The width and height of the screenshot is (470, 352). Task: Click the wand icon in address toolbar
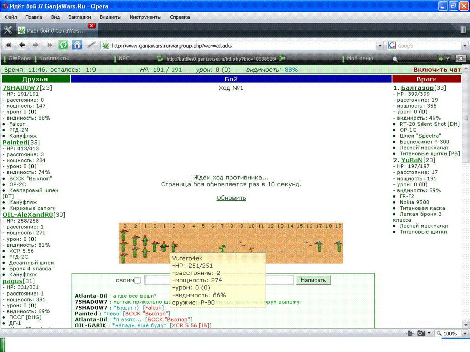point(91,45)
